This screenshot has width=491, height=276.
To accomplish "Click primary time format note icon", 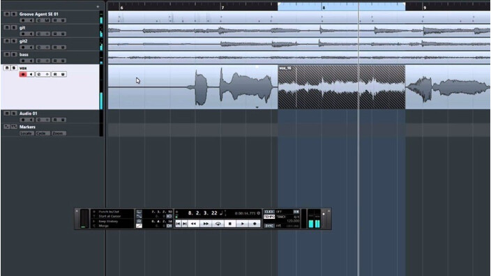I will coord(221,213).
